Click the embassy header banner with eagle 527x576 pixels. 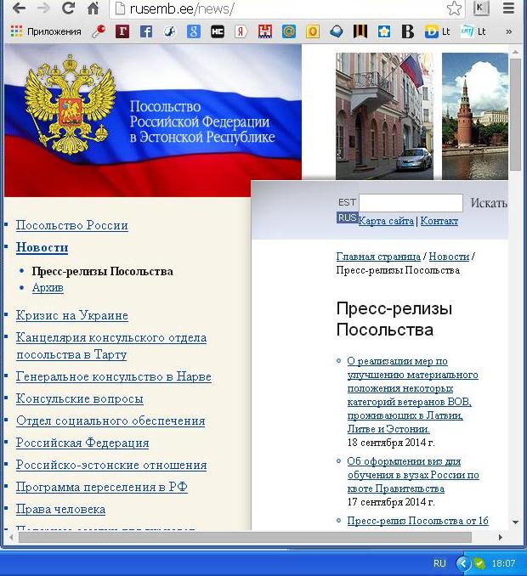pos(153,121)
